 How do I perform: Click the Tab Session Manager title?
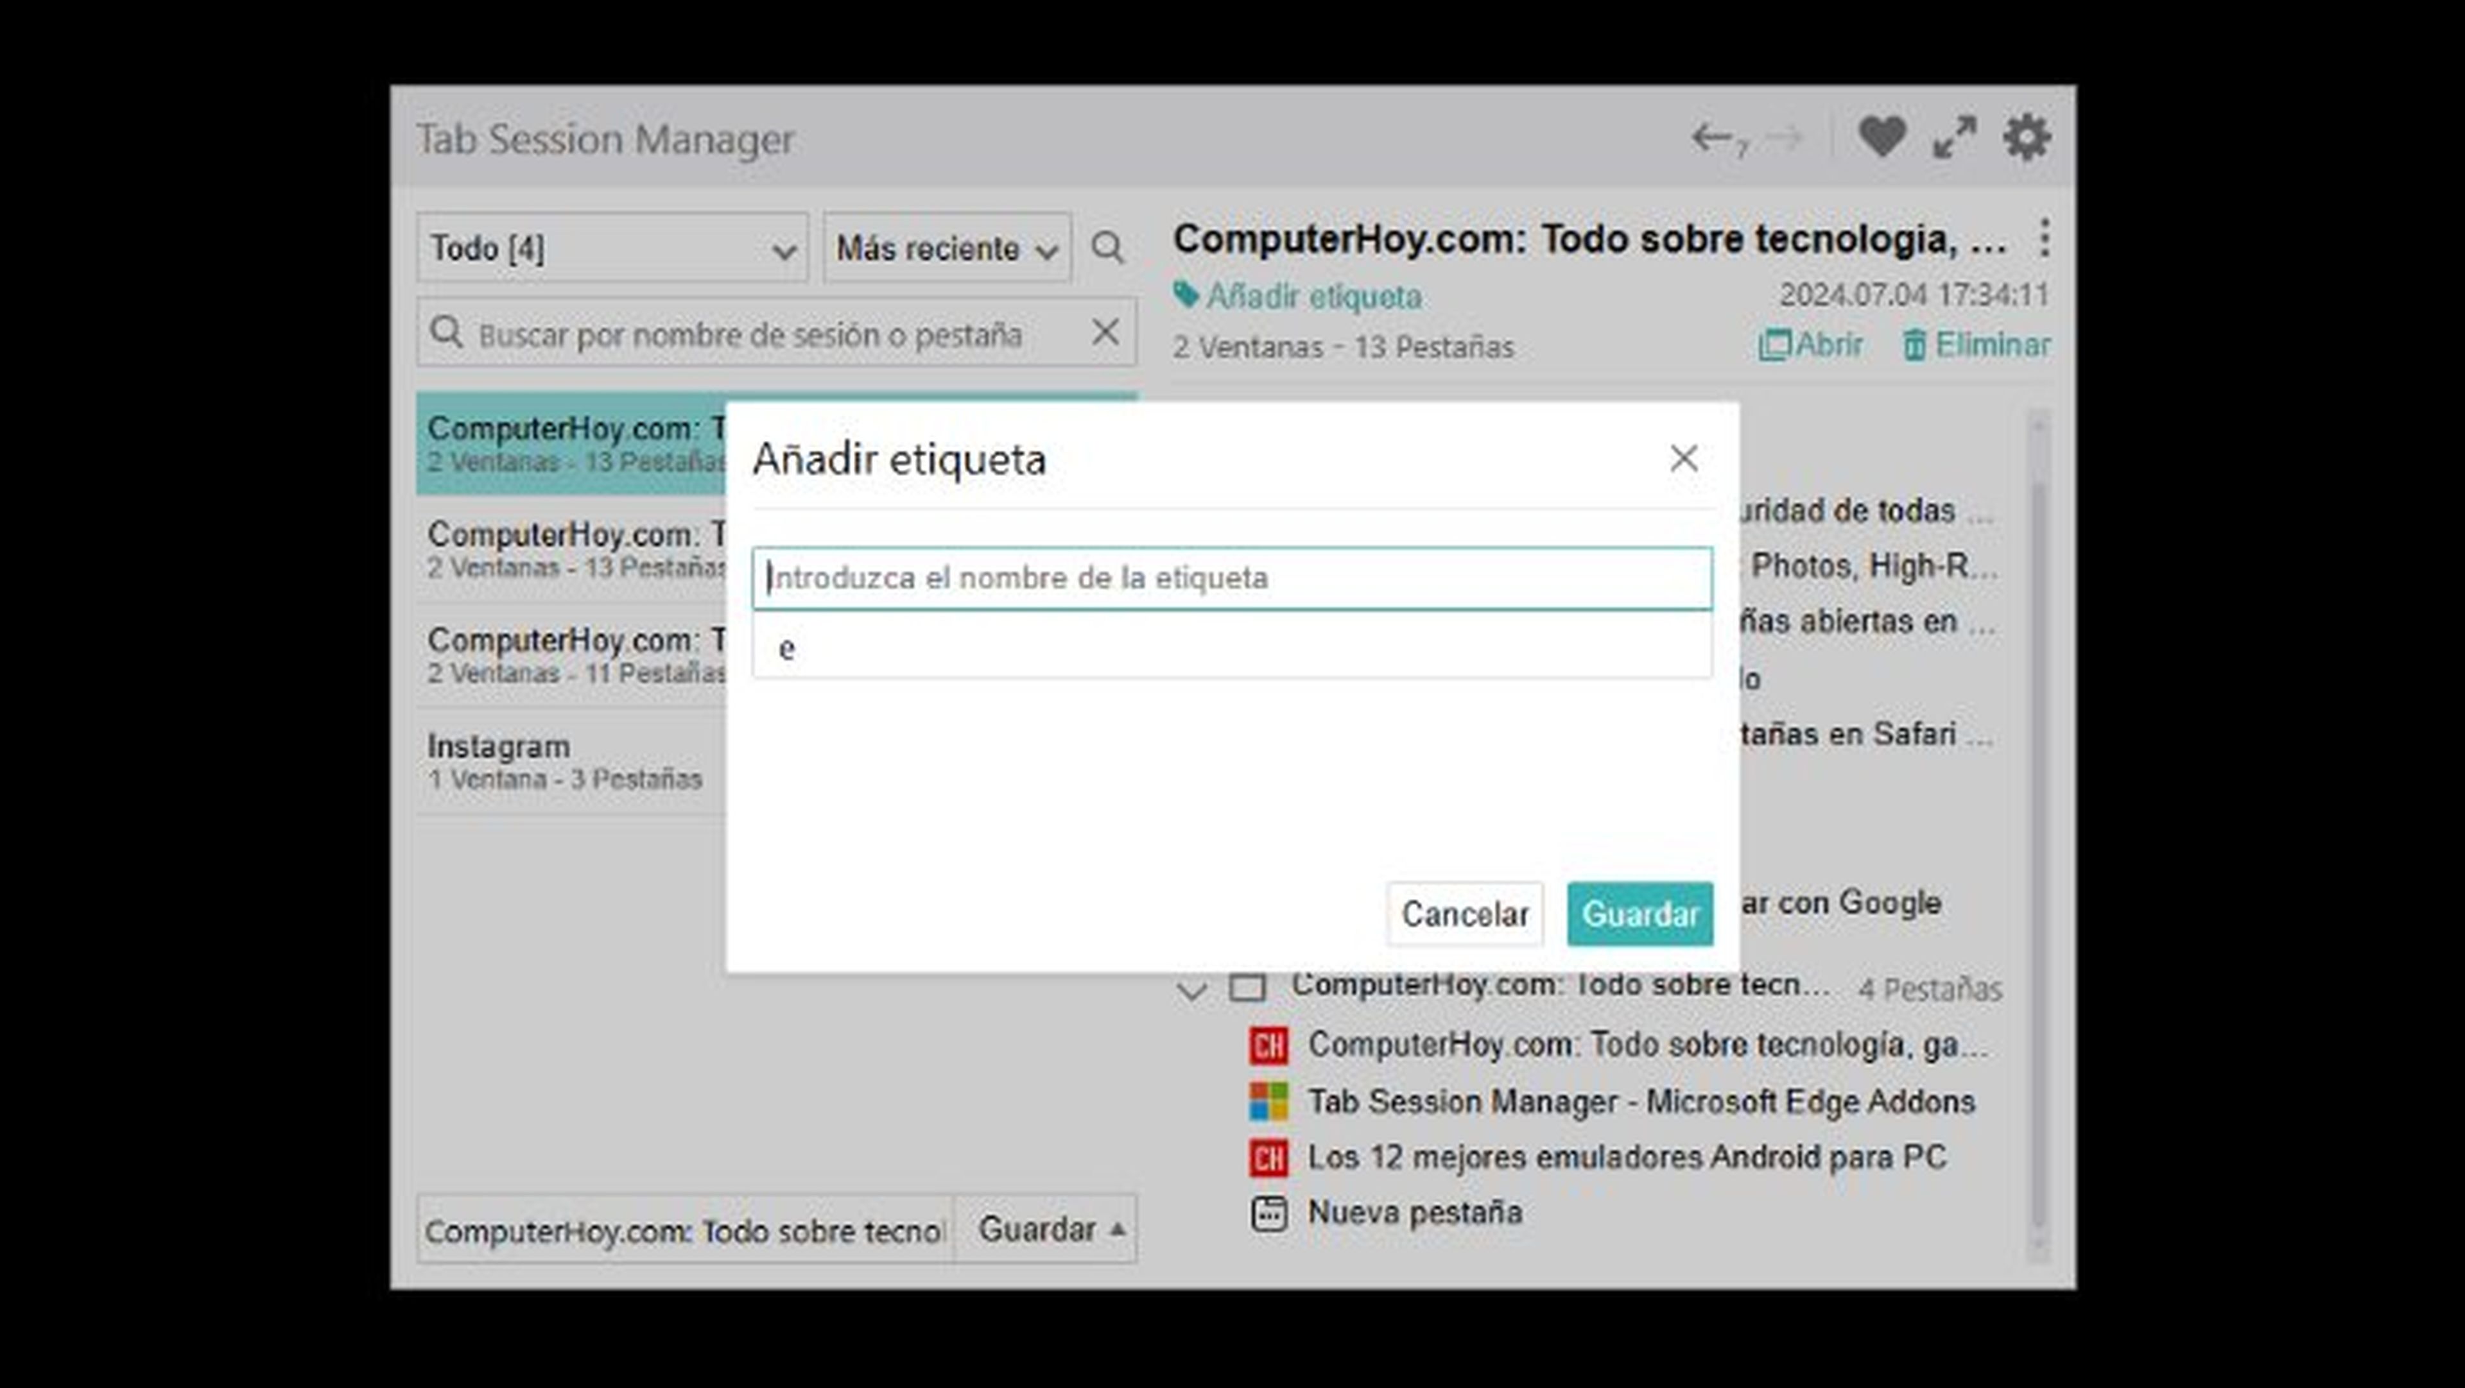pyautogui.click(x=605, y=139)
